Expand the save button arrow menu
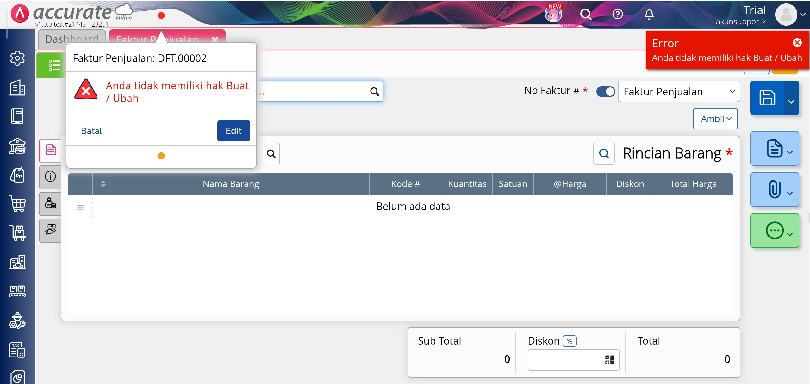The width and height of the screenshot is (810, 384). pos(791,102)
